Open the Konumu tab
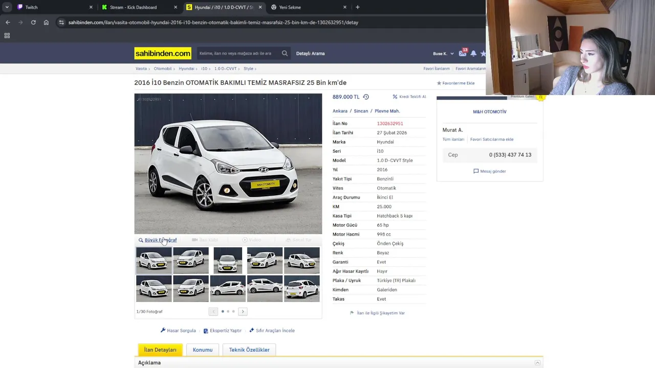 click(x=203, y=350)
